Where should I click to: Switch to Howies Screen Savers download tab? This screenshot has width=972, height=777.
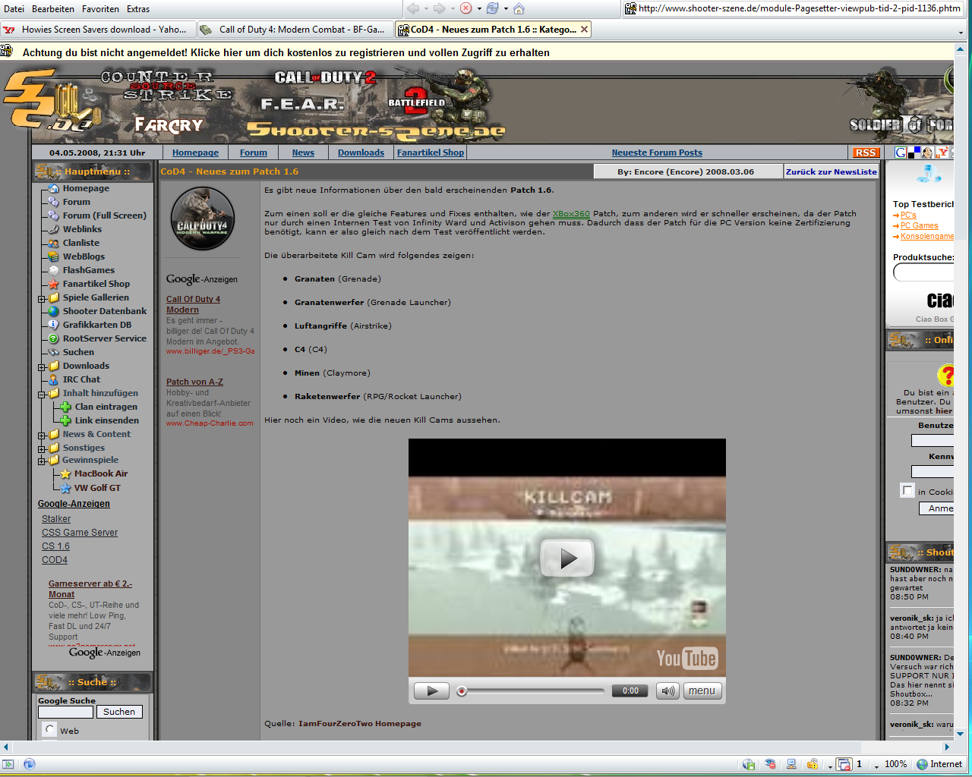coord(97,30)
